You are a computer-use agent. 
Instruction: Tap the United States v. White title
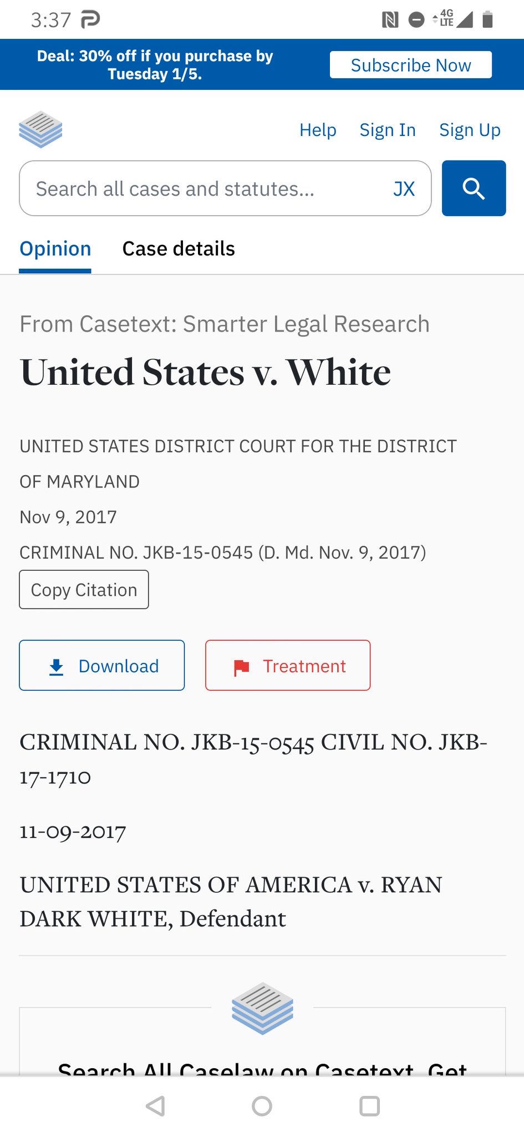click(206, 372)
